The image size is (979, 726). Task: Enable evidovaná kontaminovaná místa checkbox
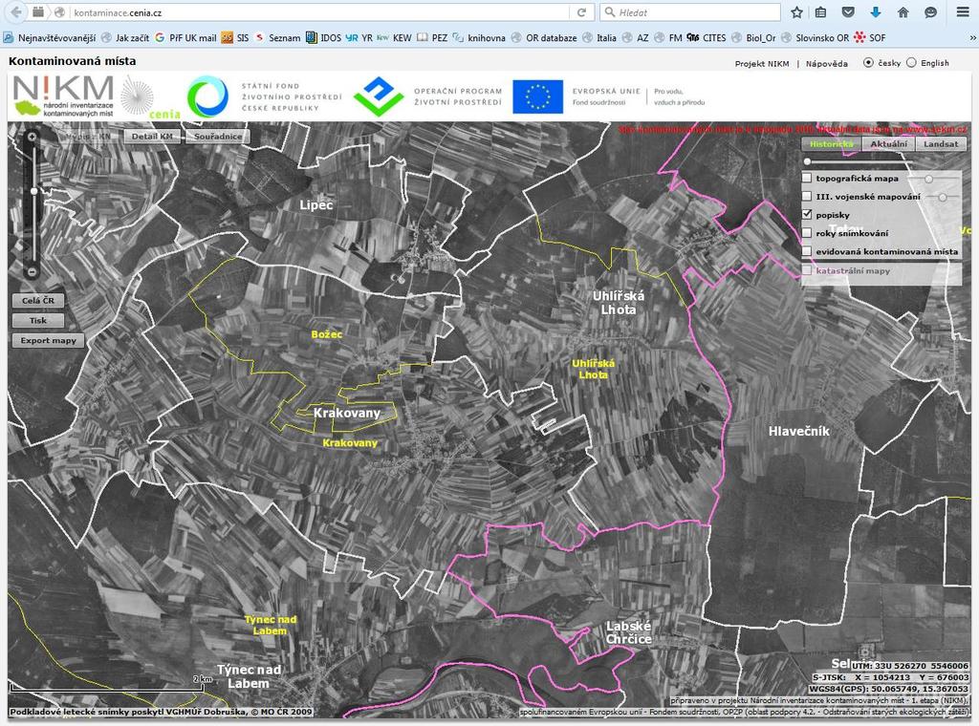click(x=807, y=251)
